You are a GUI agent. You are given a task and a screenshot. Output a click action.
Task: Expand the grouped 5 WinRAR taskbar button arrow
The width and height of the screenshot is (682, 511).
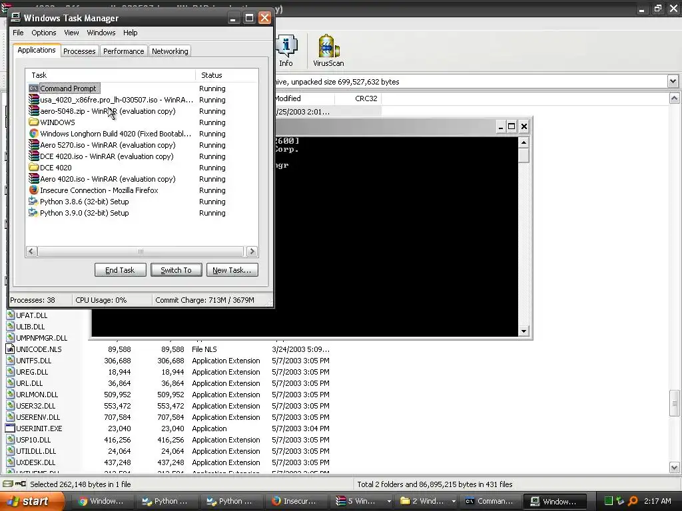[x=389, y=501]
